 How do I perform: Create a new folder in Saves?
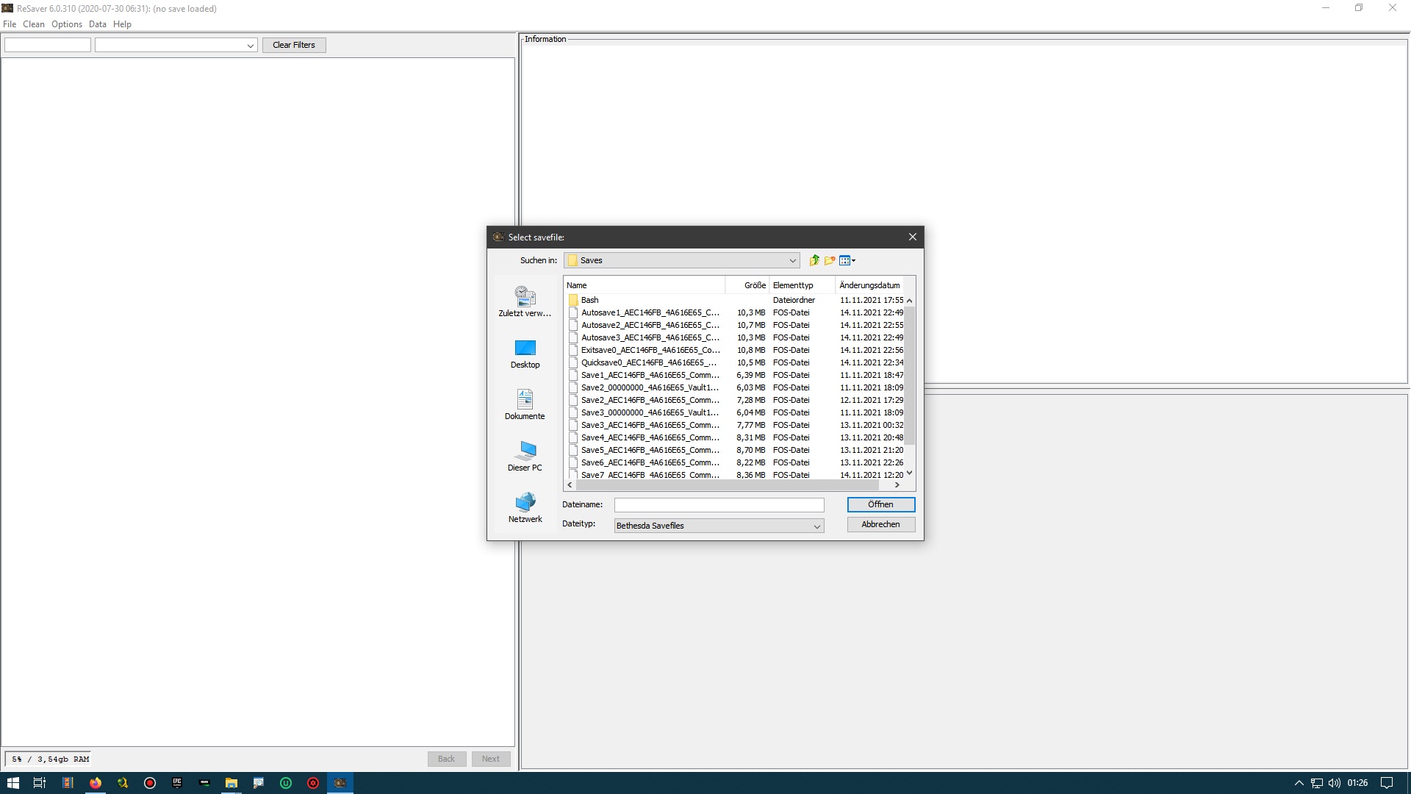pyautogui.click(x=830, y=260)
